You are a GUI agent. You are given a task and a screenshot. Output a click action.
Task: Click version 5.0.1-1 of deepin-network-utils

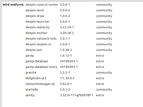point(65,39)
